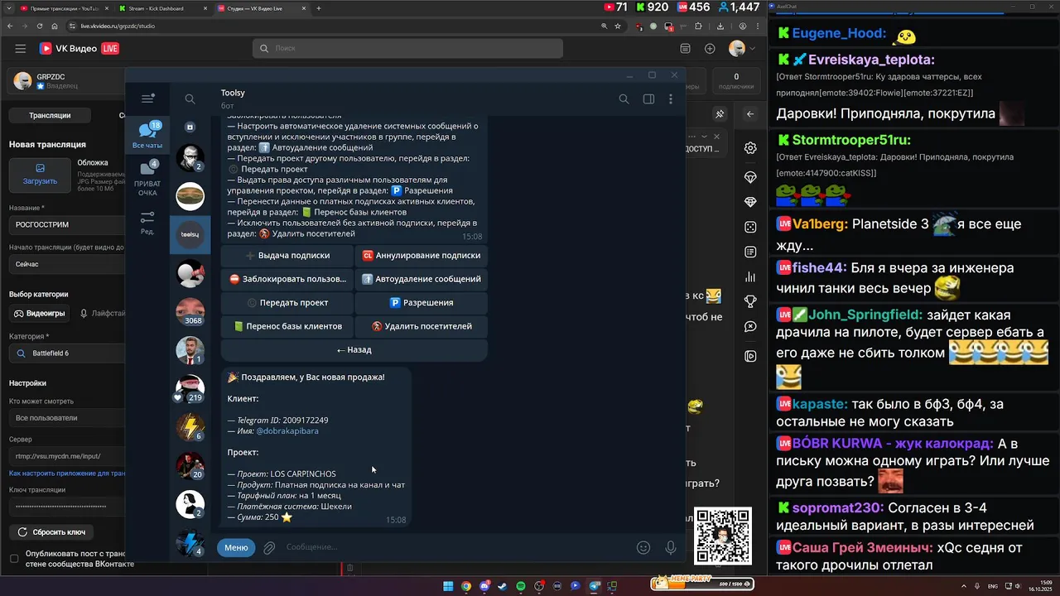Search within the Toolsy chat

624,99
